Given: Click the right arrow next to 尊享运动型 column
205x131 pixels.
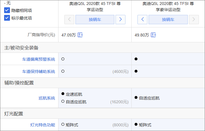Looking at the screenshot, I should pos(120,20).
